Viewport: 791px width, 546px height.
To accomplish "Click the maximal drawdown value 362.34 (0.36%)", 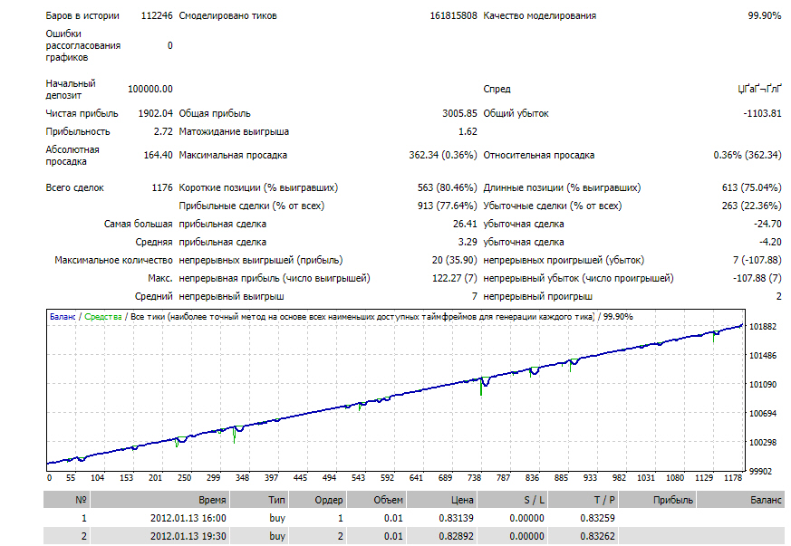I will (443, 155).
